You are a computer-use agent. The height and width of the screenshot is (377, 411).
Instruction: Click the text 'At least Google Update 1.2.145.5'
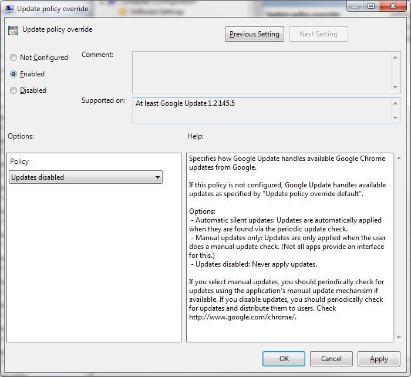[x=185, y=103]
